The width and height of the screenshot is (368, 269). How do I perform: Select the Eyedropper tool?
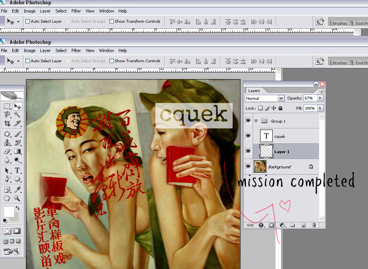coord(17,190)
